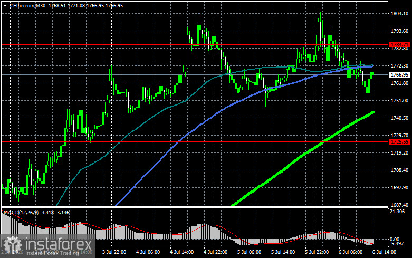Click the 1729.70 price axis label
This screenshot has width=412, height=258.
[x=400, y=135]
